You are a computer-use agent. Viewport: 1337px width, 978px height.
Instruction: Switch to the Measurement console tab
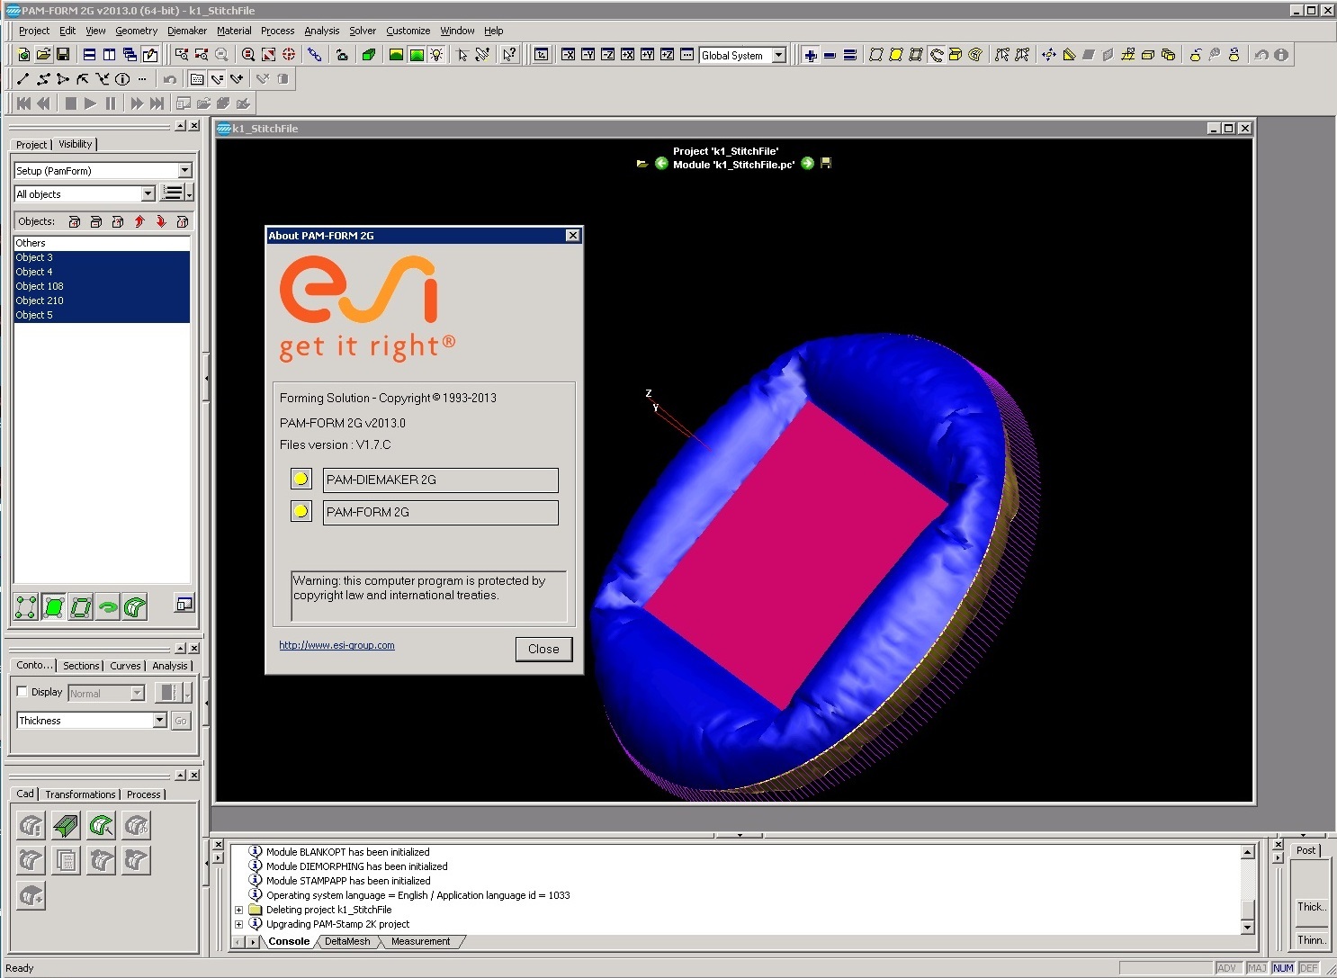[420, 941]
